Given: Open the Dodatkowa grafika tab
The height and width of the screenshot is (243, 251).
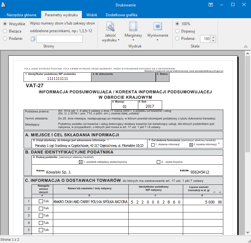Looking at the screenshot, I should 121,15.
